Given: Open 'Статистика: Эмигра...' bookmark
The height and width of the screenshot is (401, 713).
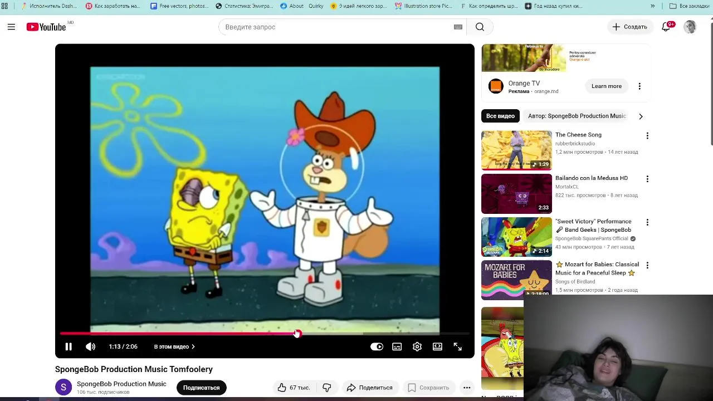Looking at the screenshot, I should pos(245,6).
